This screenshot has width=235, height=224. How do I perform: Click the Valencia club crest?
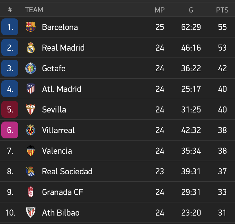(31, 151)
